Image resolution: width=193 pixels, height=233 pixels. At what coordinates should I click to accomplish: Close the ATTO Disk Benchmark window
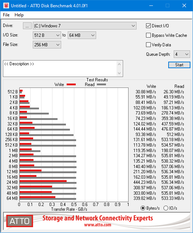click(x=184, y=5)
